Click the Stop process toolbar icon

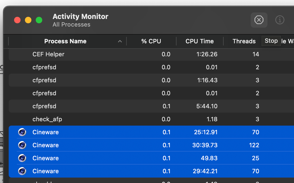click(259, 20)
